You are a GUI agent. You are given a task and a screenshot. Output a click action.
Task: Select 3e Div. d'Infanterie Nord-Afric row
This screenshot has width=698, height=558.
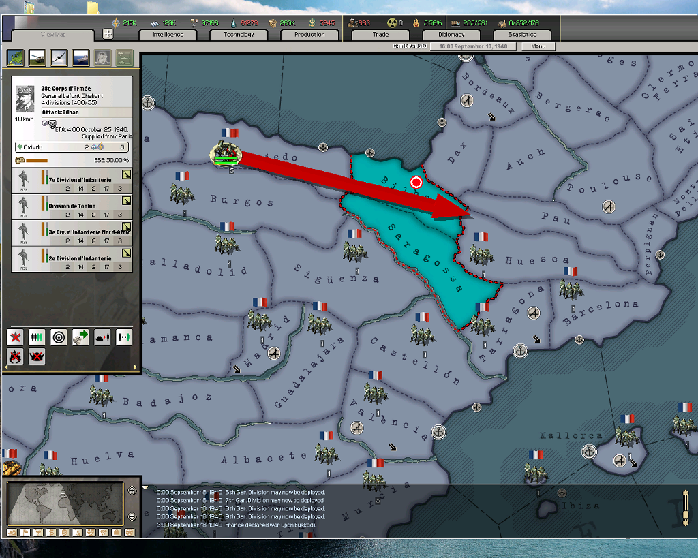tap(72, 232)
